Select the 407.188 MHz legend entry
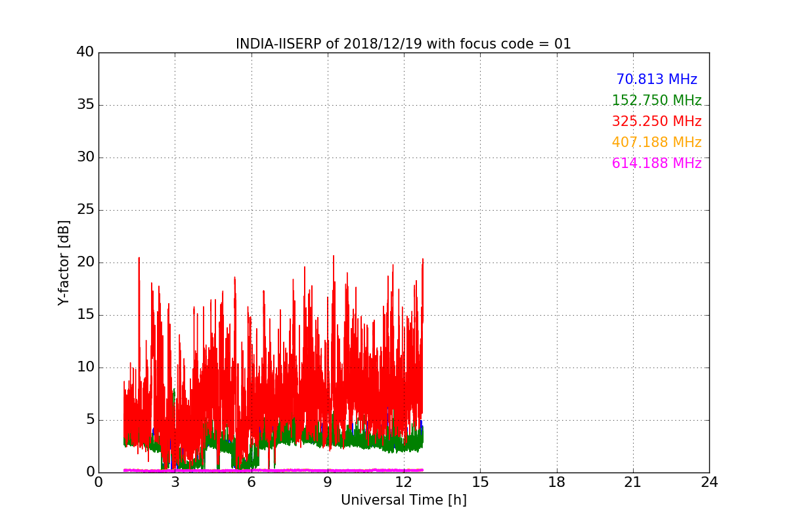The width and height of the screenshot is (788, 525). pos(657,142)
